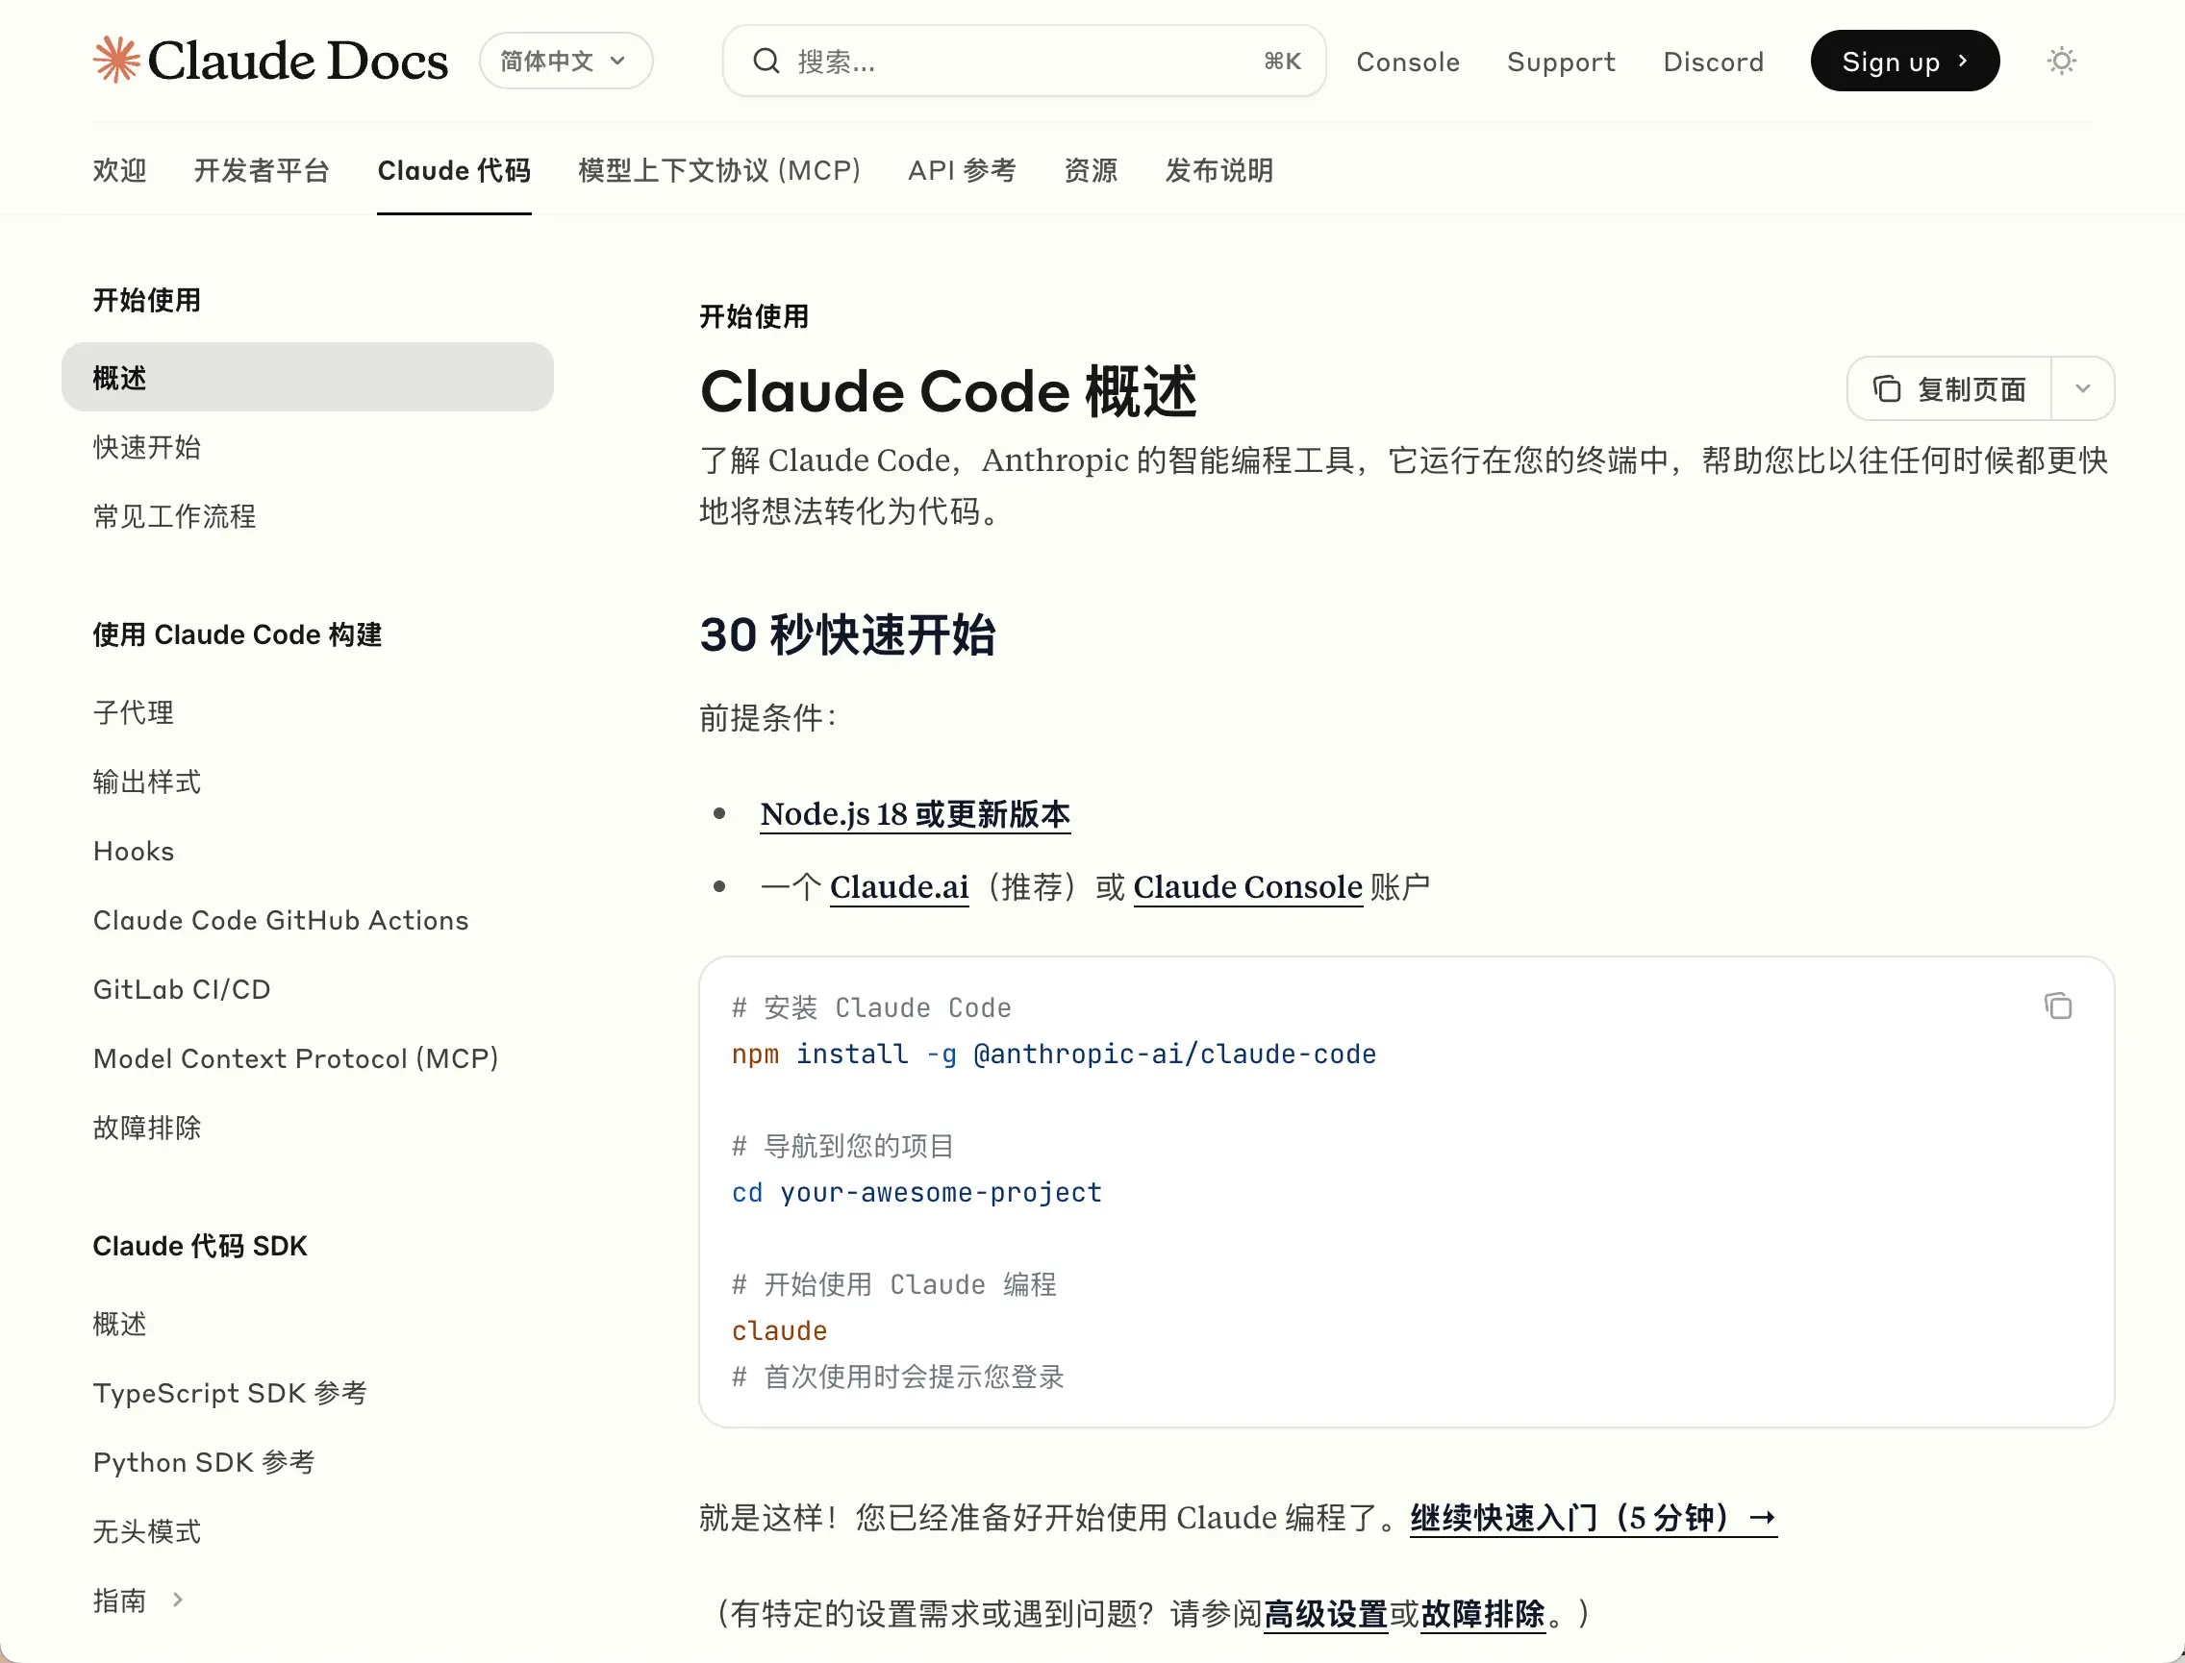Click the Sign up button

(1904, 62)
